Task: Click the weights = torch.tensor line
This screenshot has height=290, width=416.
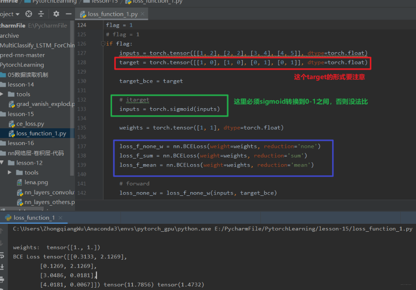Action: (201, 128)
